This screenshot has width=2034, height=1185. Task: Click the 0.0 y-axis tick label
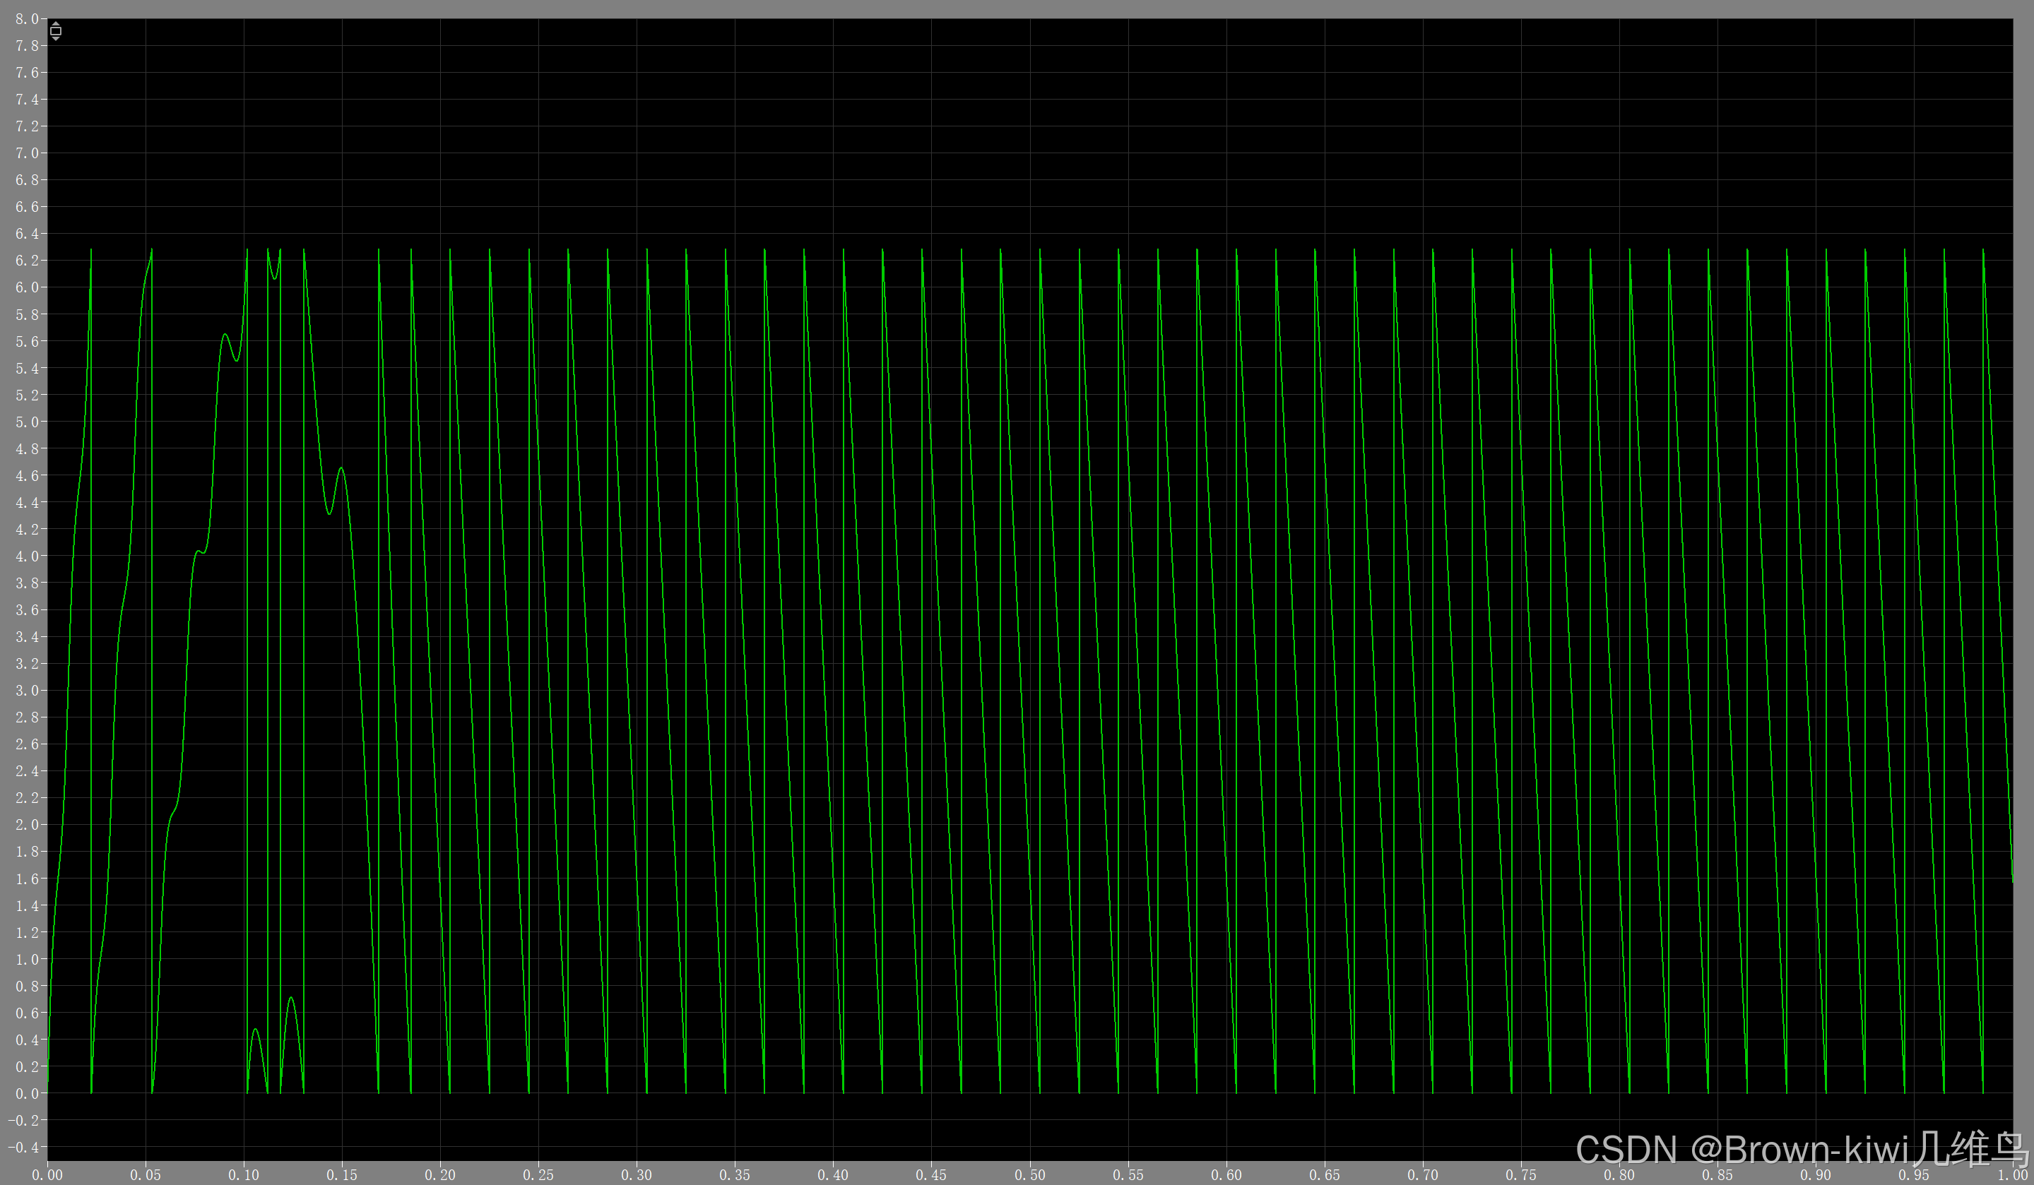[26, 1093]
